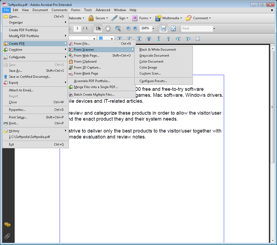This screenshot has width=277, height=245.
Task: Enable scrolling page fit-width view
Action: pos(163,28)
